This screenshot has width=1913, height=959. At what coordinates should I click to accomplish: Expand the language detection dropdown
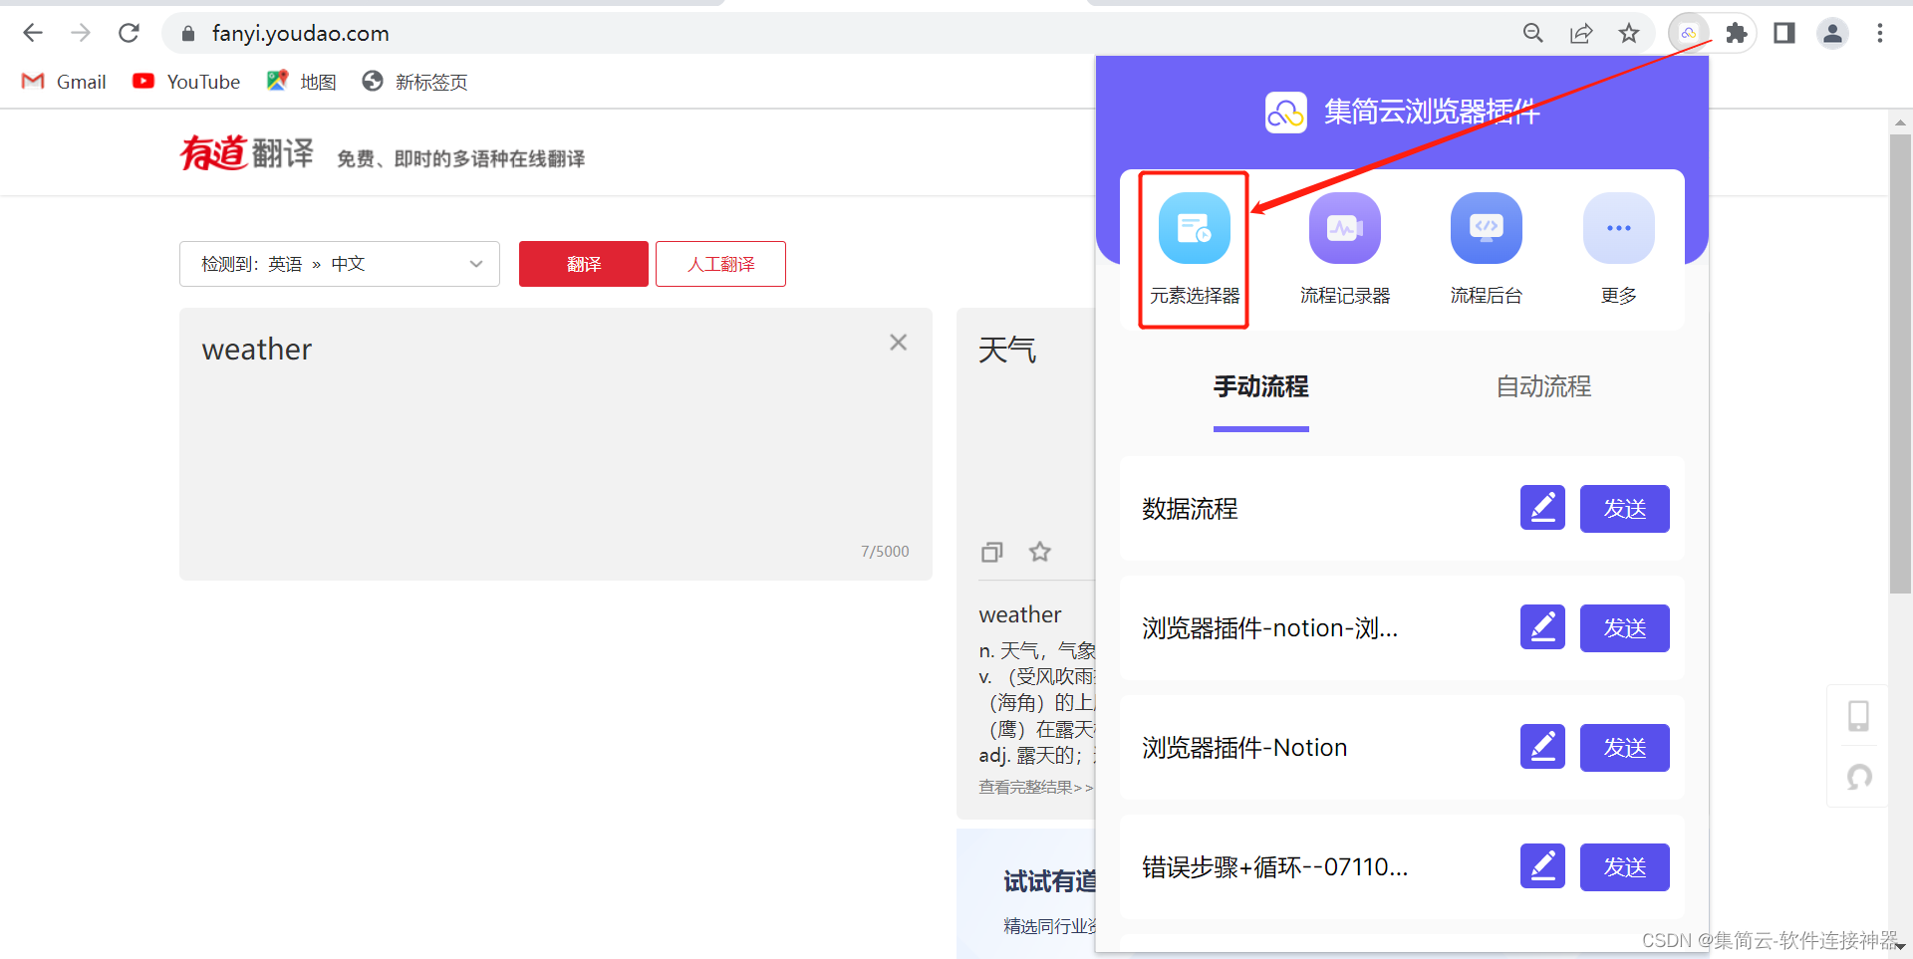(340, 264)
